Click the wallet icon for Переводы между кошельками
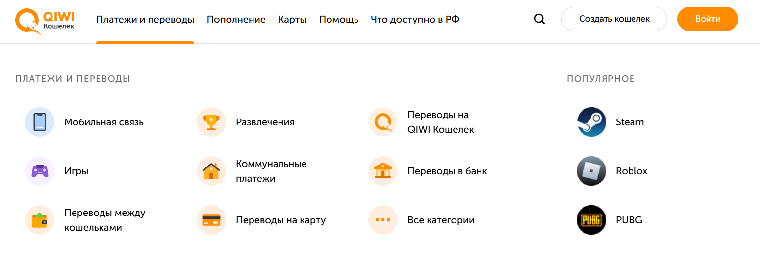Screen dimensions: 760x262 click(40, 220)
